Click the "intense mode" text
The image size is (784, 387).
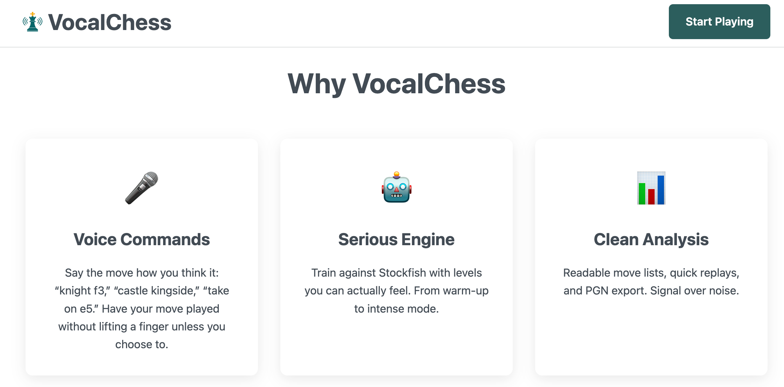tap(403, 309)
